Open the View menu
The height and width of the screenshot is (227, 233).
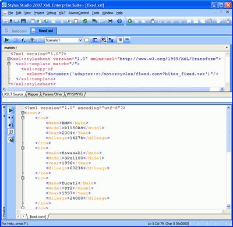27,13
